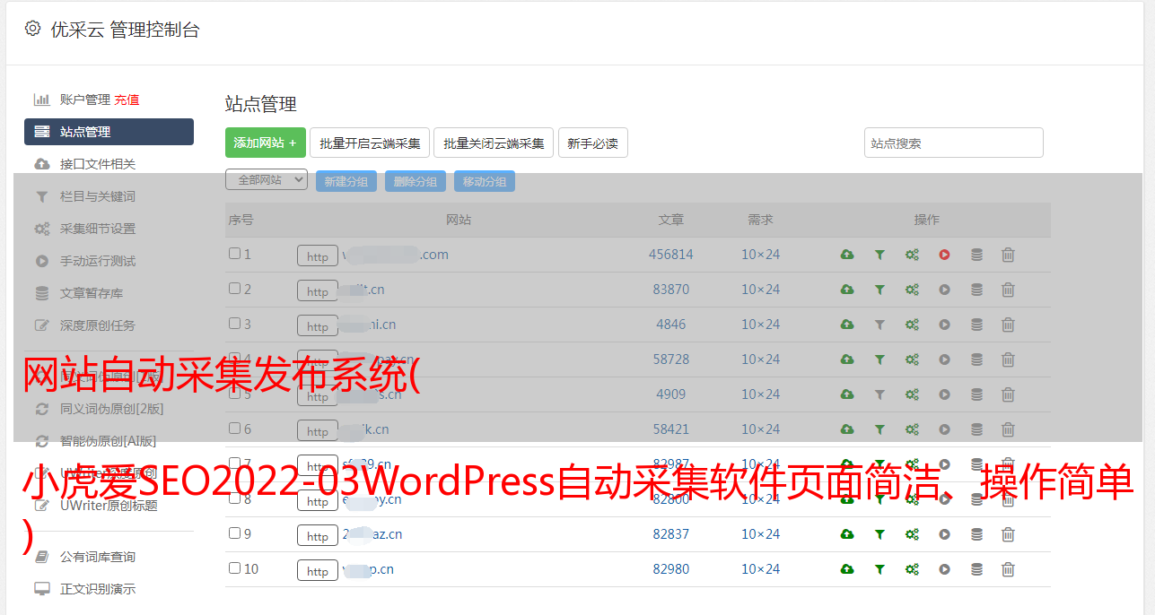Open gears icon in 82837 row

pyautogui.click(x=912, y=534)
